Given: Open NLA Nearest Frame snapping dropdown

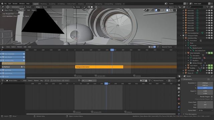Looking at the screenshot, I should (169, 47).
